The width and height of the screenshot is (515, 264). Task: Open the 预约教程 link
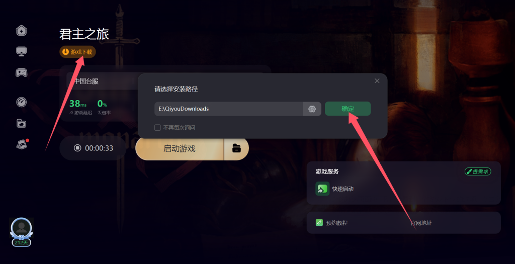tap(332, 223)
